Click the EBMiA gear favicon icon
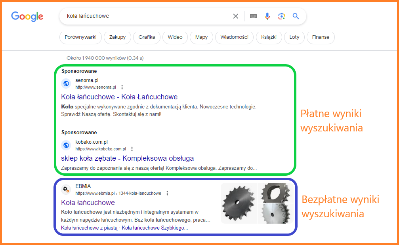Viewport: 399px width, 245px height. coord(66,189)
